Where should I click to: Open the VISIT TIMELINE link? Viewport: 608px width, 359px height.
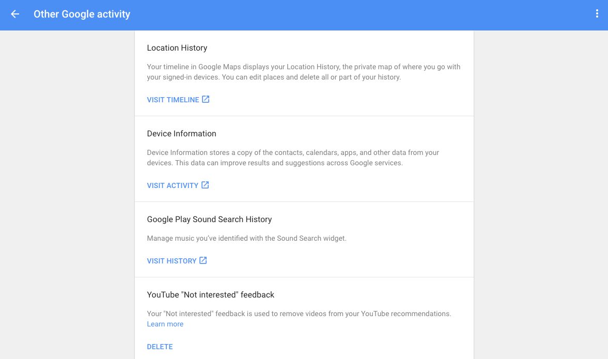(173, 100)
